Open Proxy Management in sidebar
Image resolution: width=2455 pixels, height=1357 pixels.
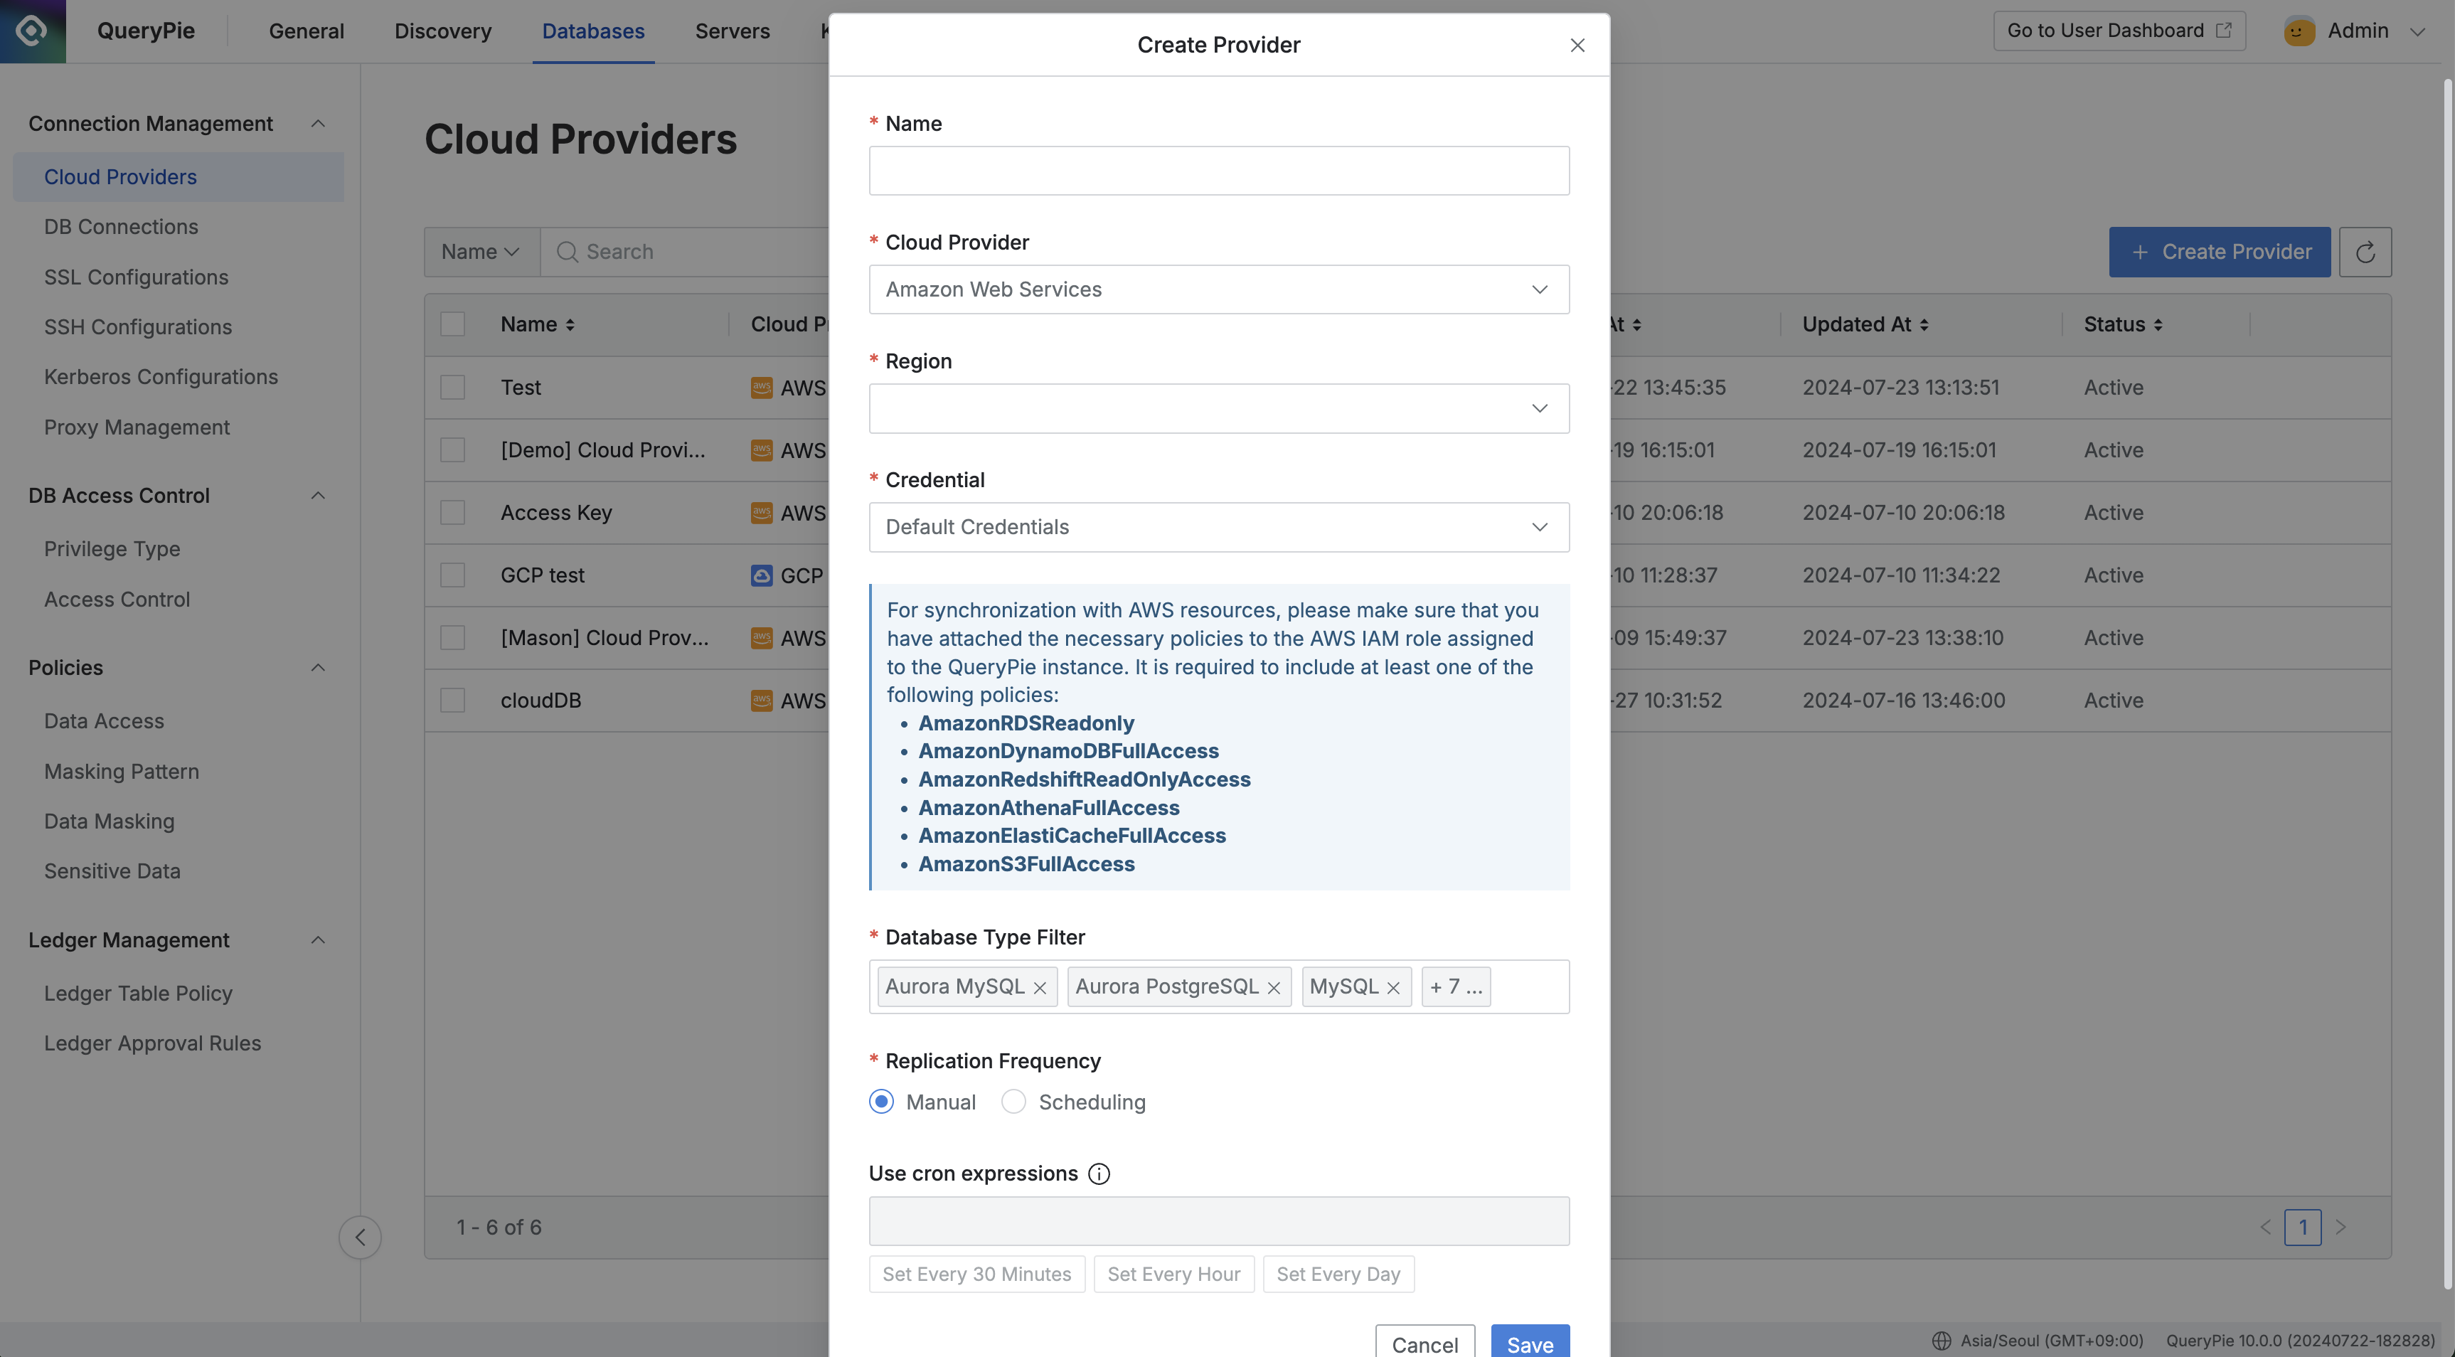pyautogui.click(x=137, y=428)
